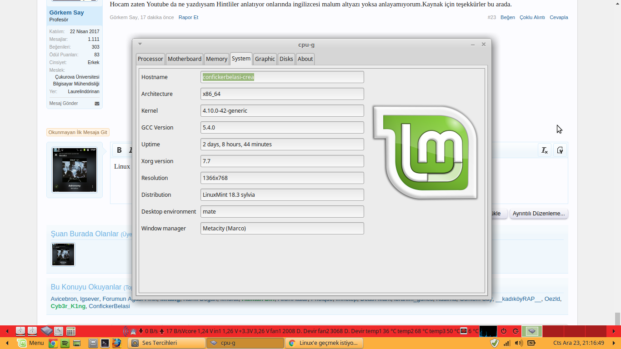Open the Görkem Say profile link
The image size is (621, 349).
pos(66,12)
